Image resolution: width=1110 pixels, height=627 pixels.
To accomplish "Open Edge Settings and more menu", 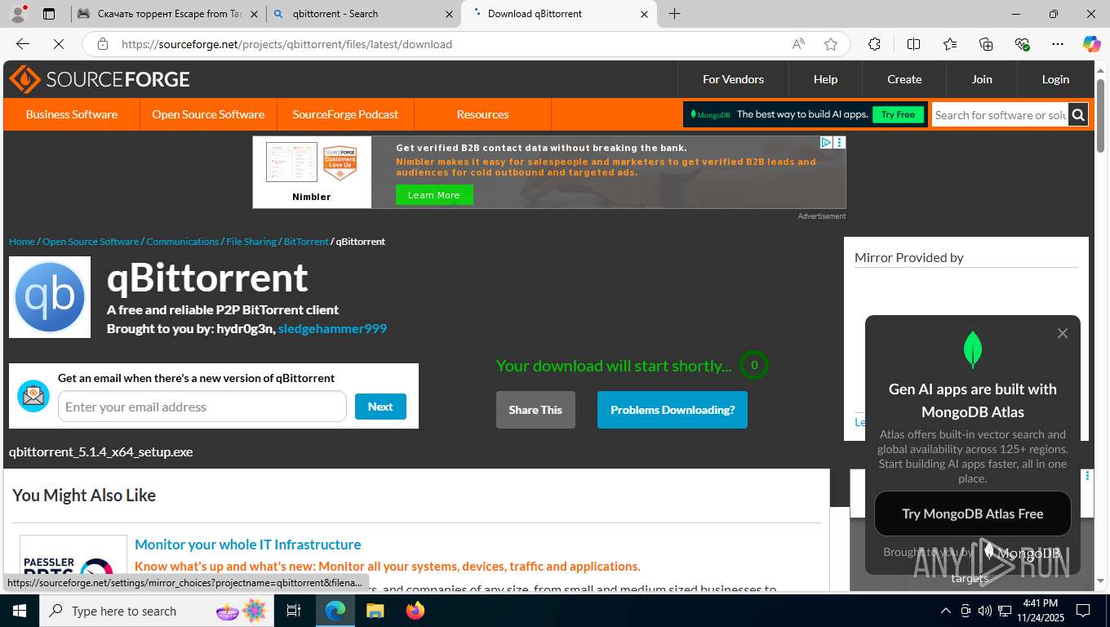I will (x=1058, y=44).
